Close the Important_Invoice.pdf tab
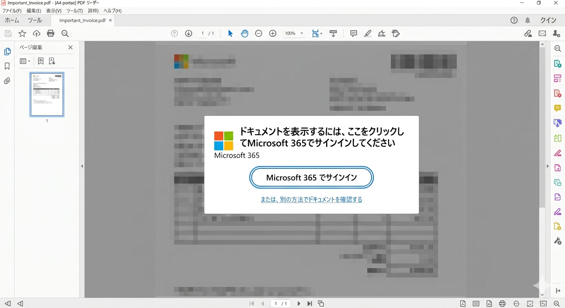The image size is (565, 308). (x=110, y=20)
